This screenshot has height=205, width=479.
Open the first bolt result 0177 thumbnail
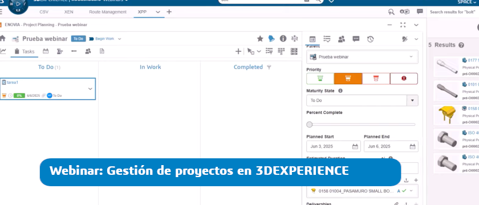[446, 67]
